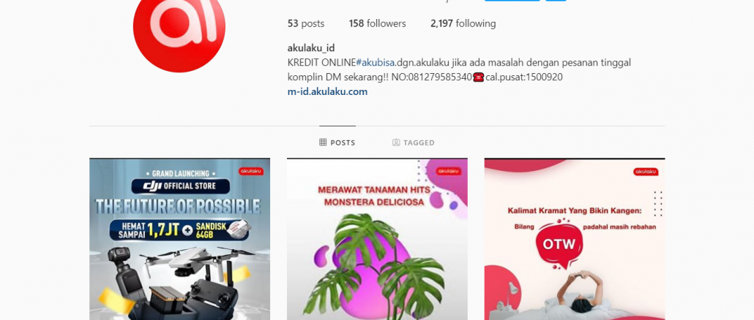Click the akulaku_id display name

311,48
